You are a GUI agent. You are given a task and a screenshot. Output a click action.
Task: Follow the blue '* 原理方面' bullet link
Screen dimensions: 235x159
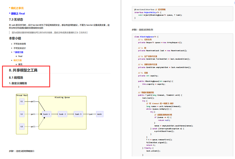[18, 52]
